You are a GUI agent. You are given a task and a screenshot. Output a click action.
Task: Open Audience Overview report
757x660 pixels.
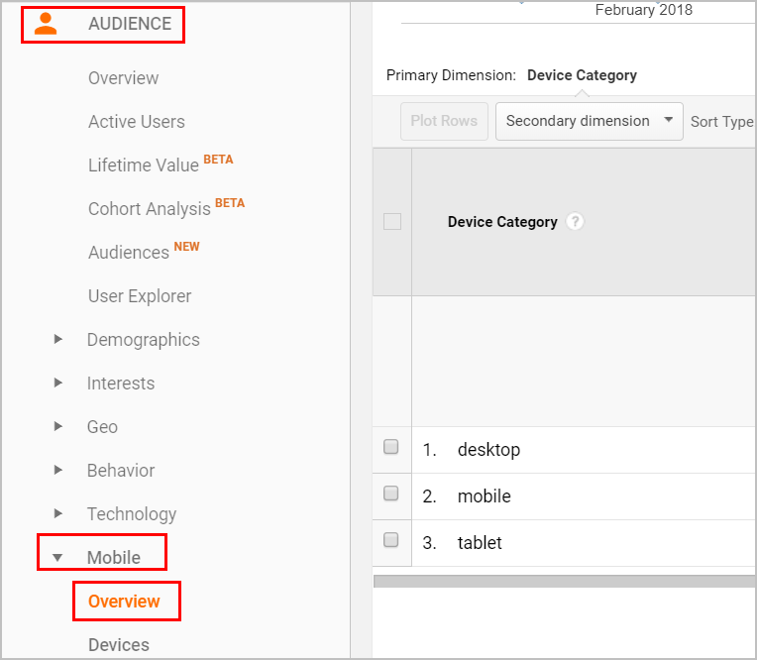(123, 78)
